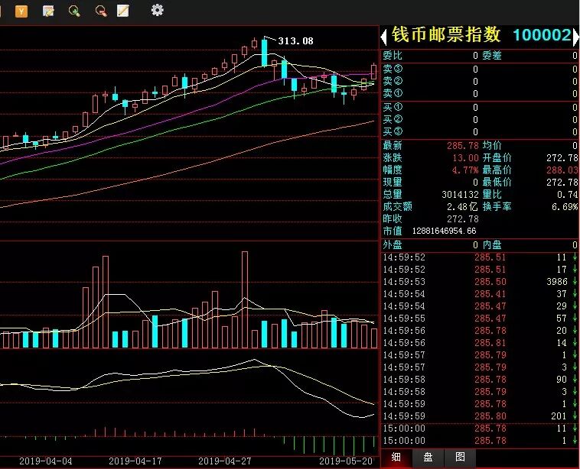Click the tallest volume bar in volume chart
This screenshot has width=580, height=469.
coord(245,300)
